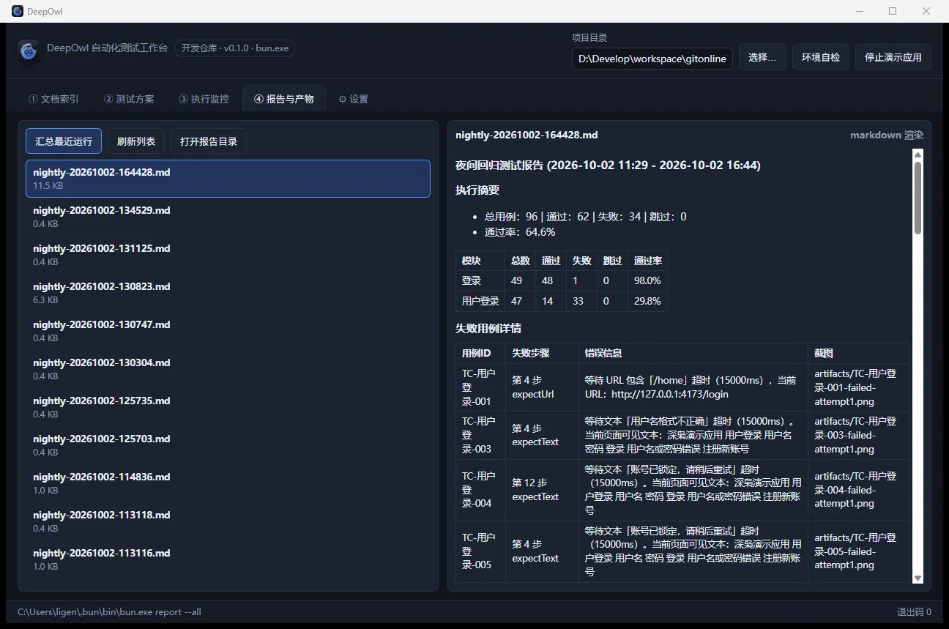Click the report preview scrollbar thumb
Screen dimensions: 949x629
tap(918, 198)
